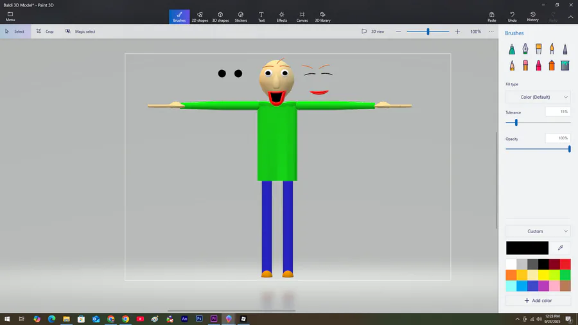The height and width of the screenshot is (325, 578).
Task: Open the Canvas tab
Action: (x=302, y=17)
